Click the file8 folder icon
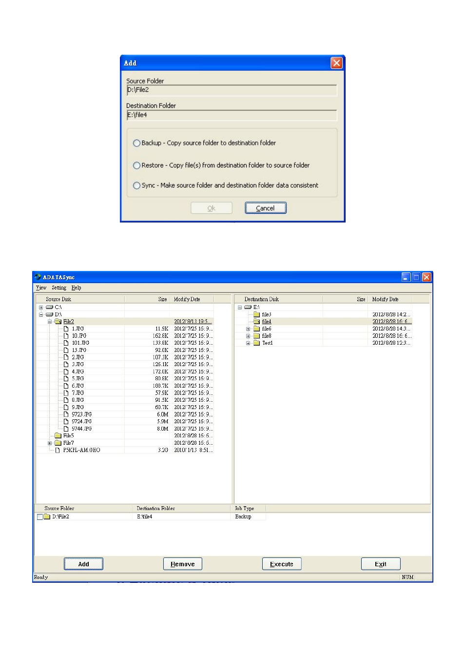This screenshot has width=465, height=659. [257, 336]
